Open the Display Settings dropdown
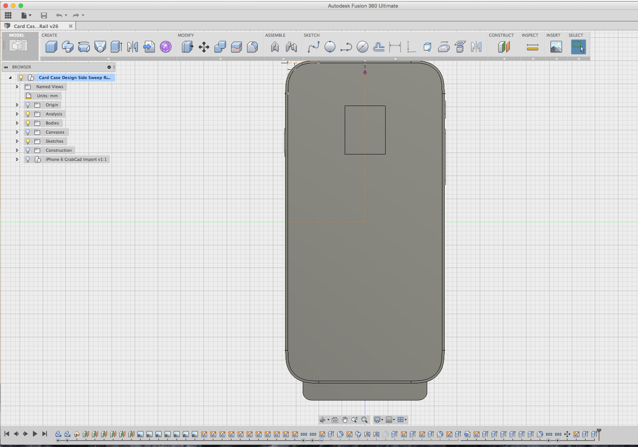 tap(378, 420)
